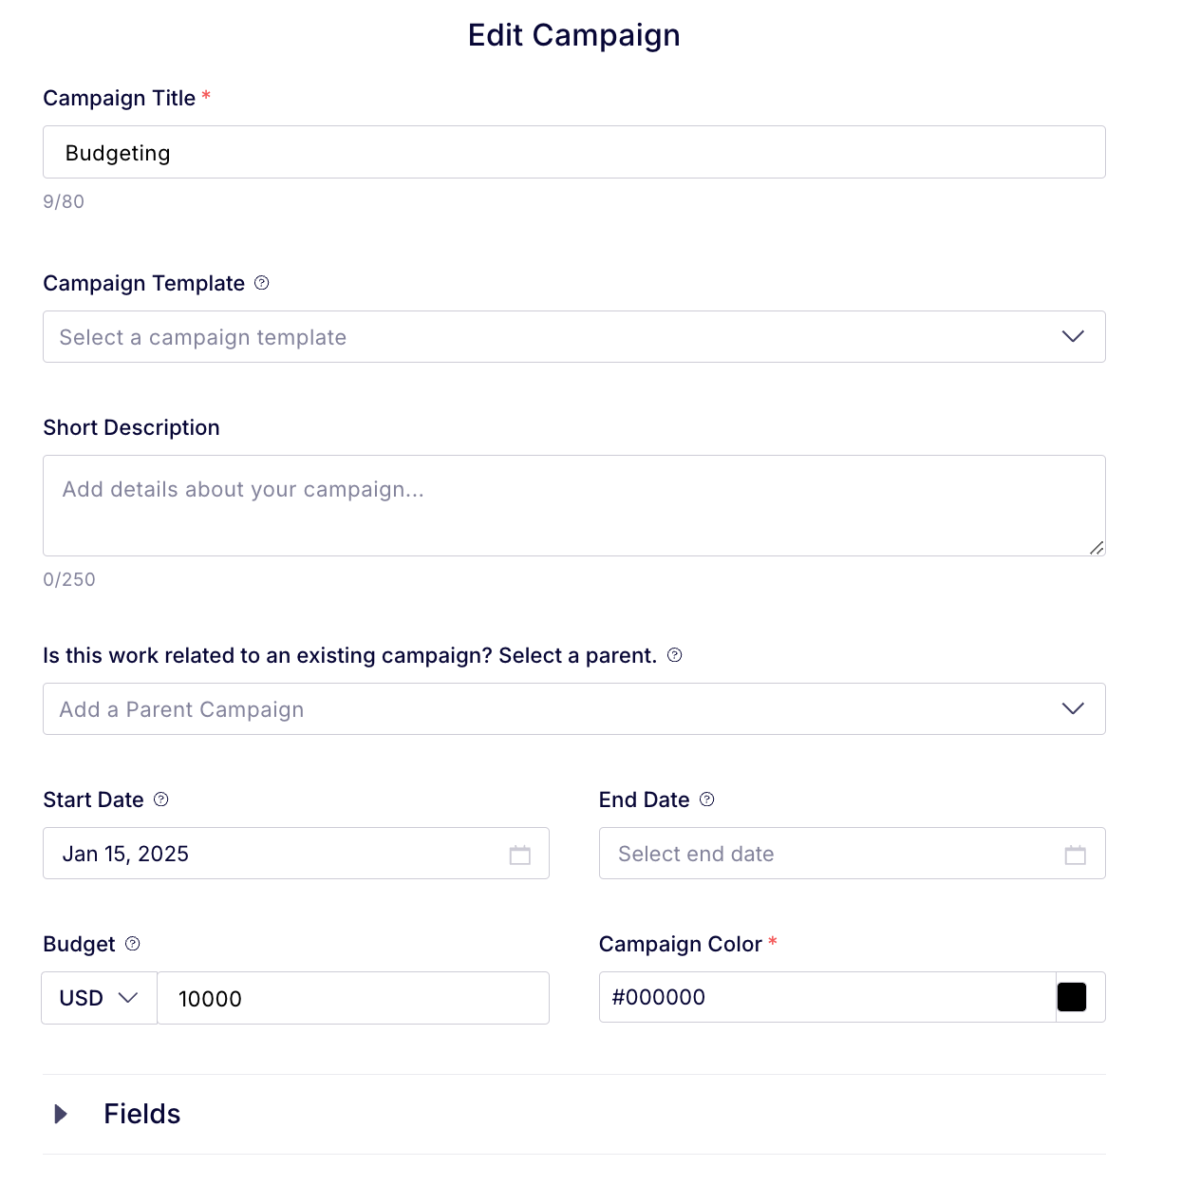Screen dimensions: 1200x1185
Task: Click the Select end date field
Action: (853, 854)
